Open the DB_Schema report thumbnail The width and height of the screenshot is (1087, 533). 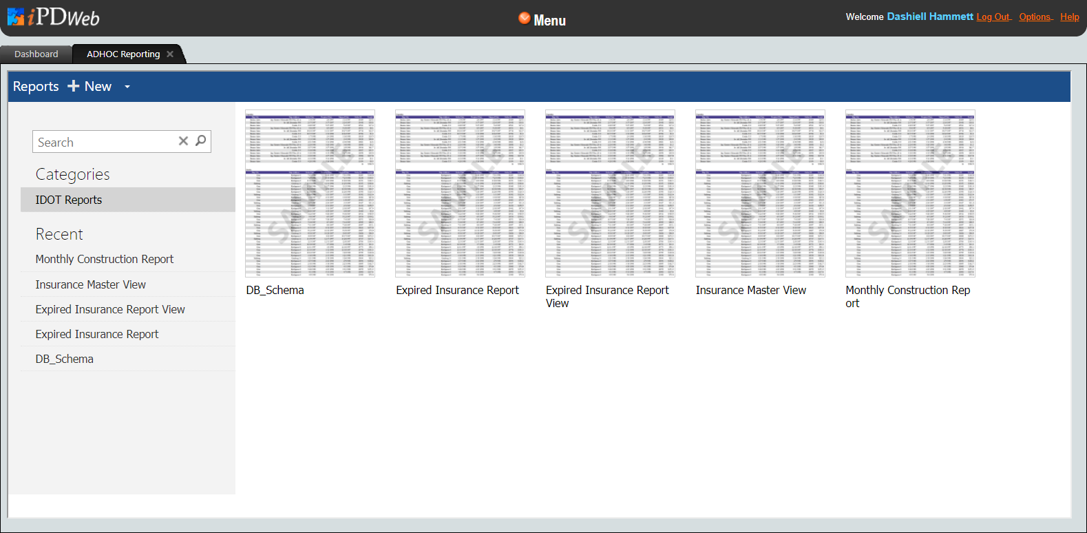click(310, 194)
